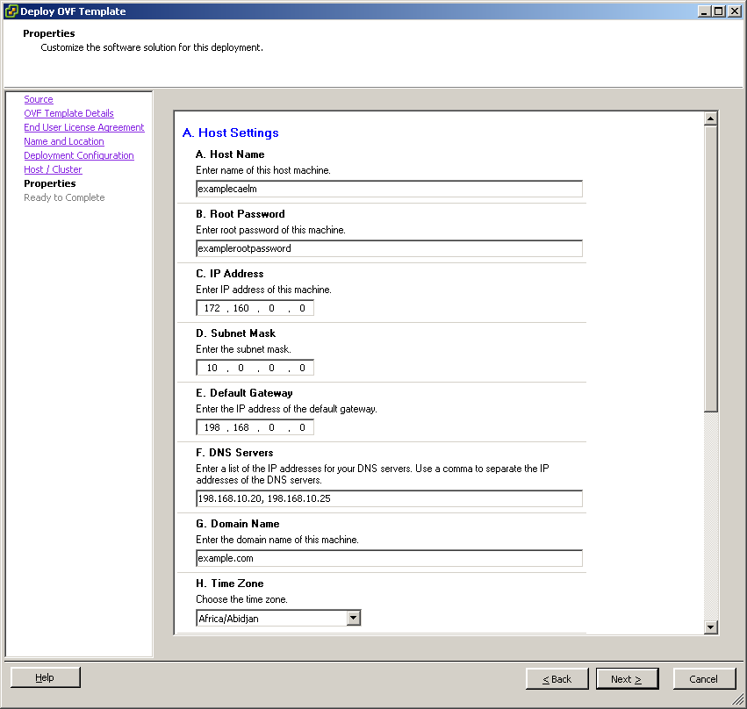Click the Back button
Viewport: 747px width, 709px height.
557,678
